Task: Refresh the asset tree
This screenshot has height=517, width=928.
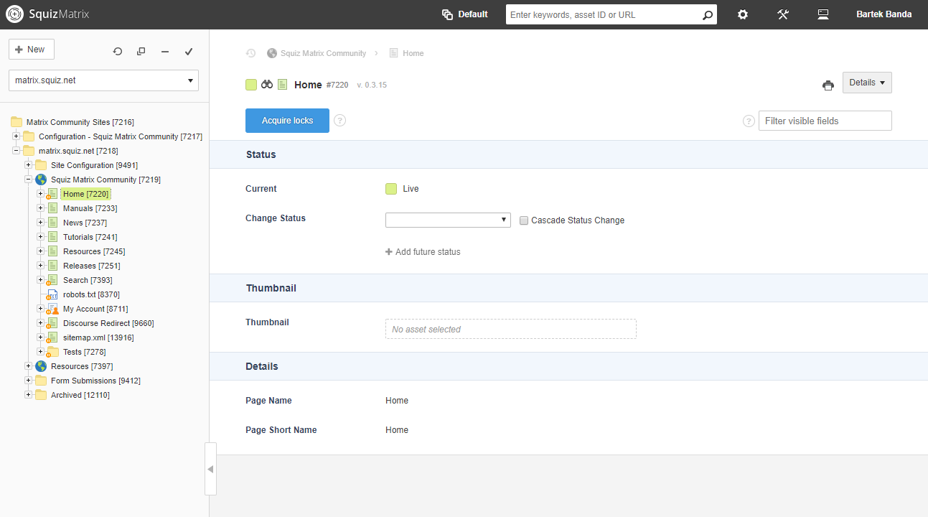Action: [118, 51]
